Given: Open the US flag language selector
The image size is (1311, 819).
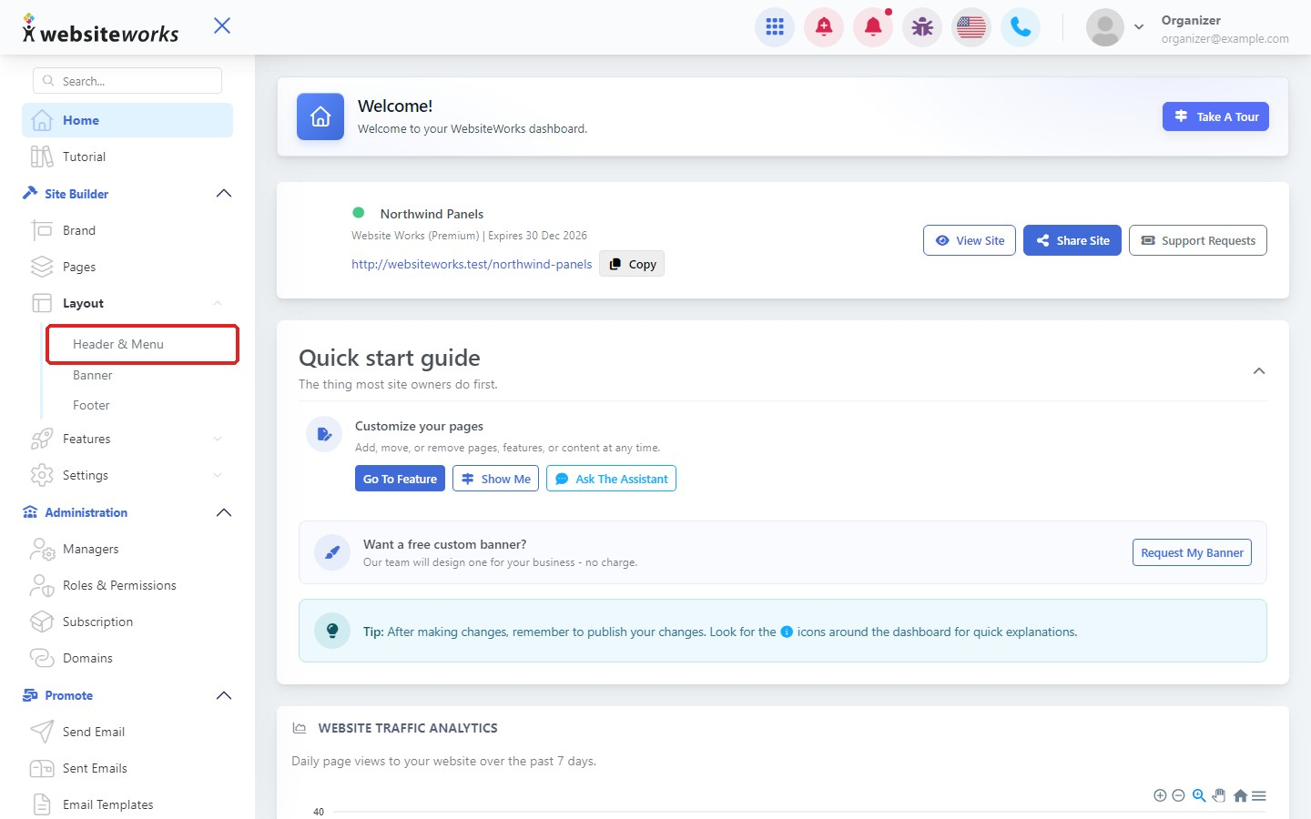Looking at the screenshot, I should tap(971, 27).
